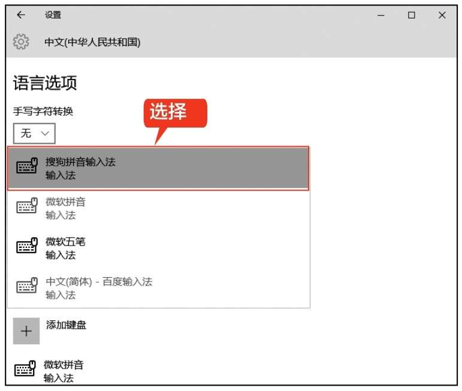Click the 设置 title text
The image size is (462, 391).
pos(53,15)
